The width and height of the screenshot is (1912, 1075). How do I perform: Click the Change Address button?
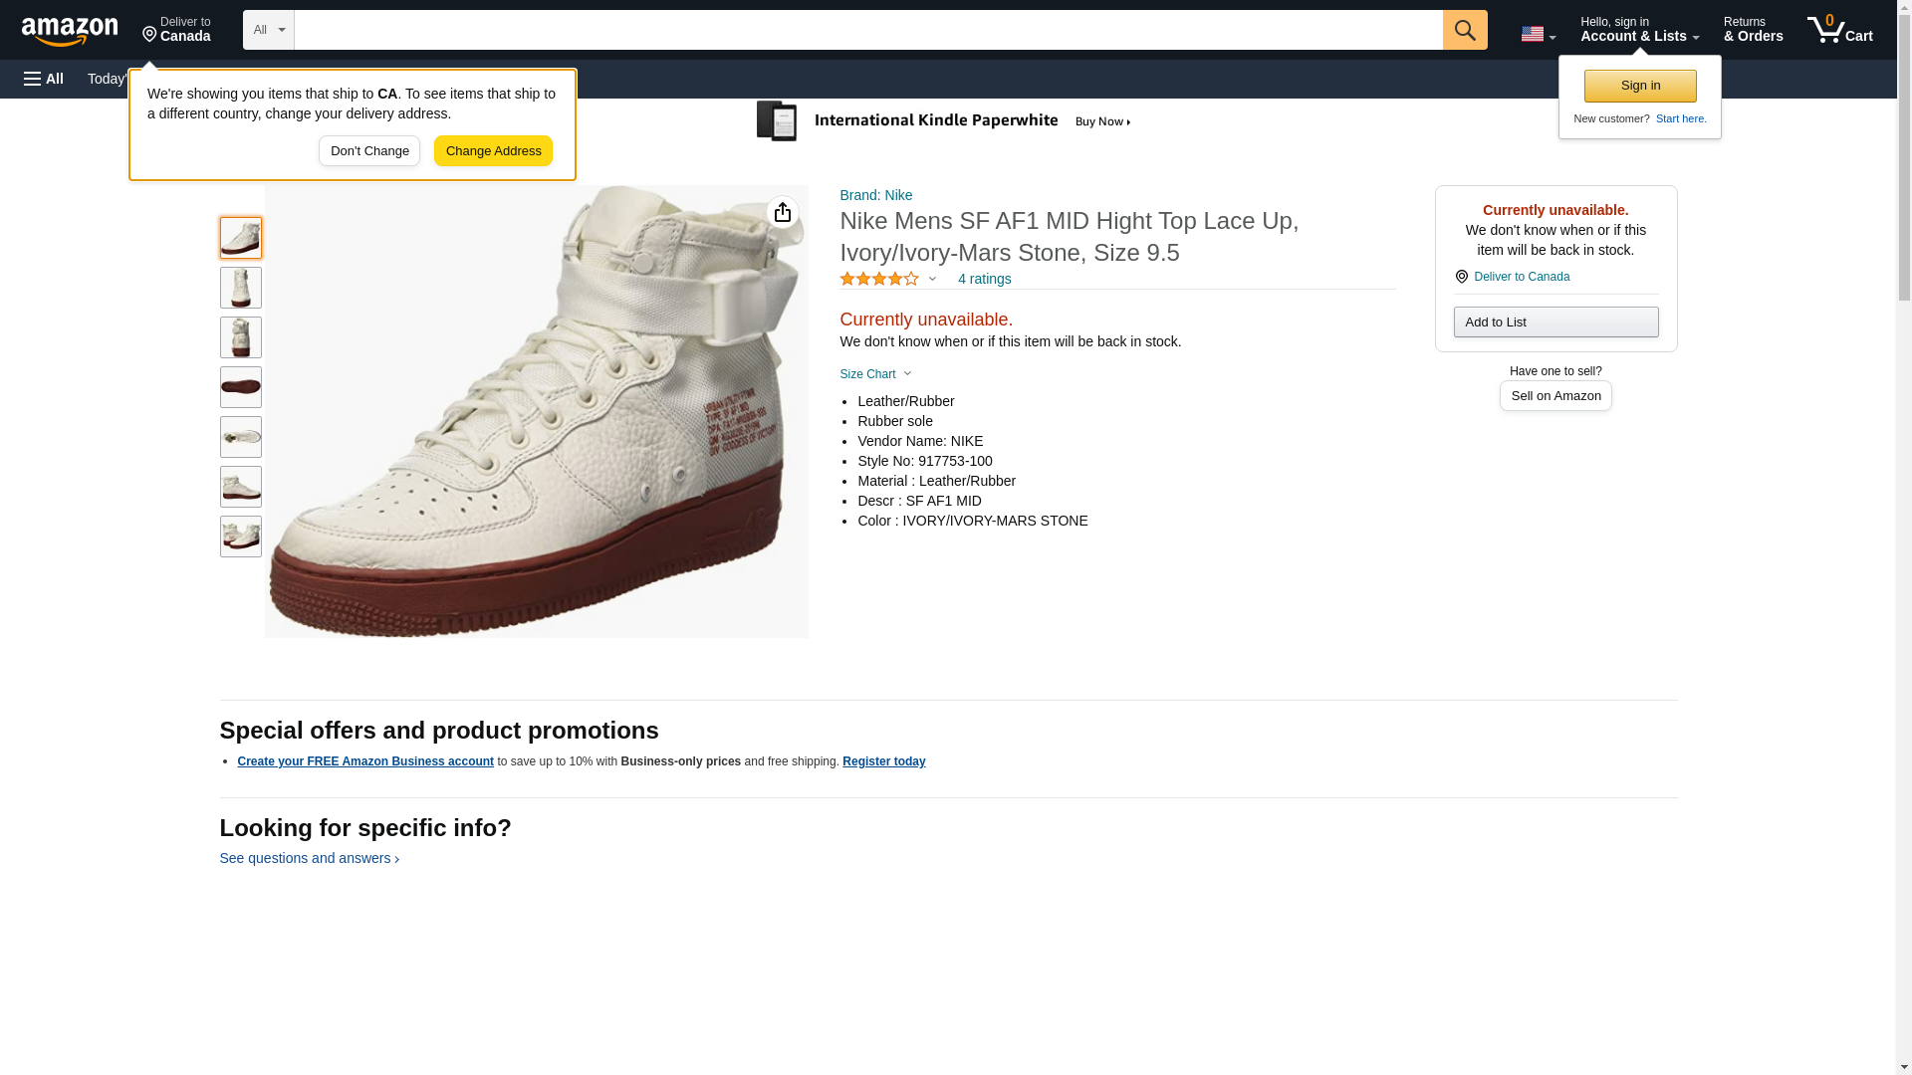493,151
